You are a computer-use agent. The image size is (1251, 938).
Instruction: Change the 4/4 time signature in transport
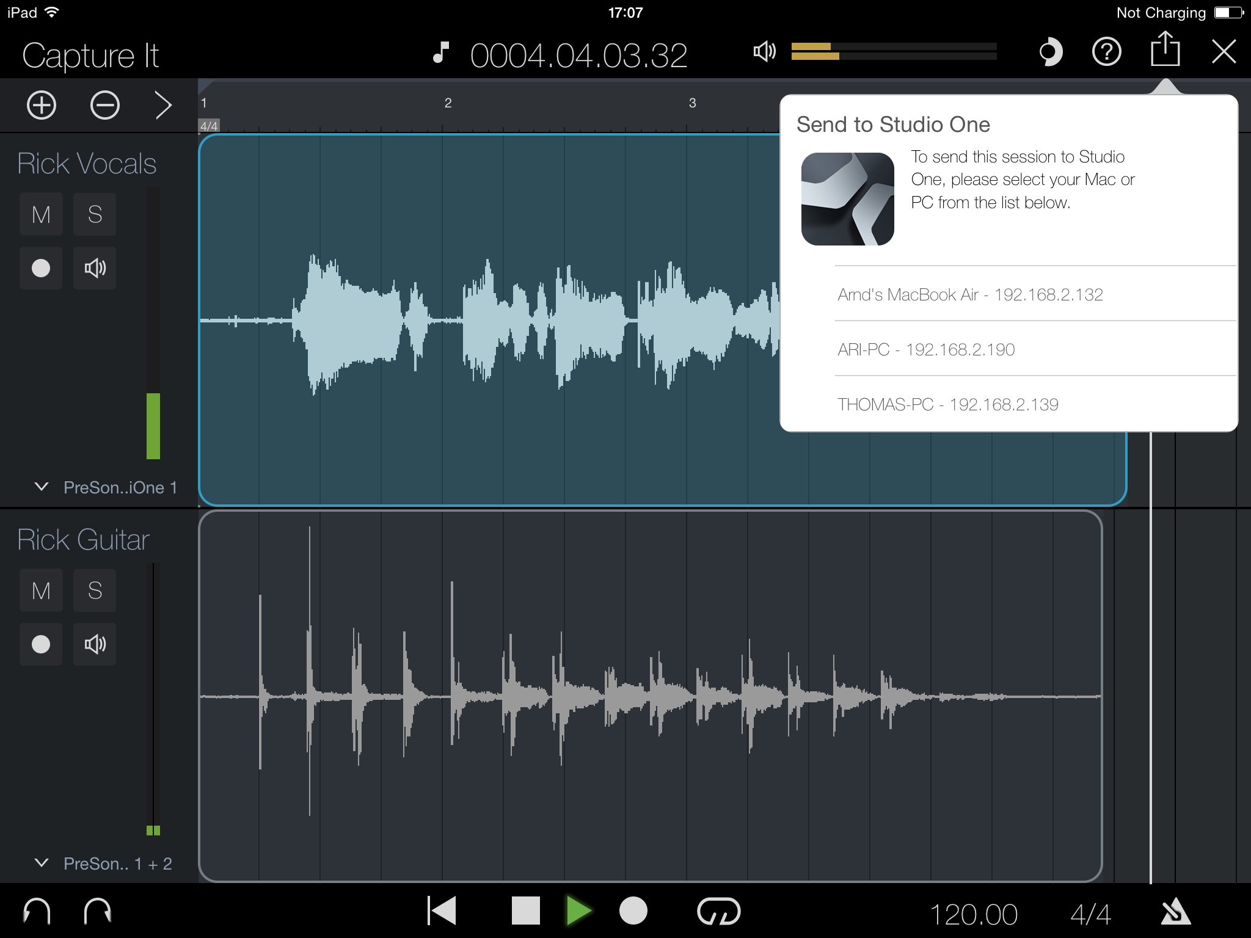1090,915
